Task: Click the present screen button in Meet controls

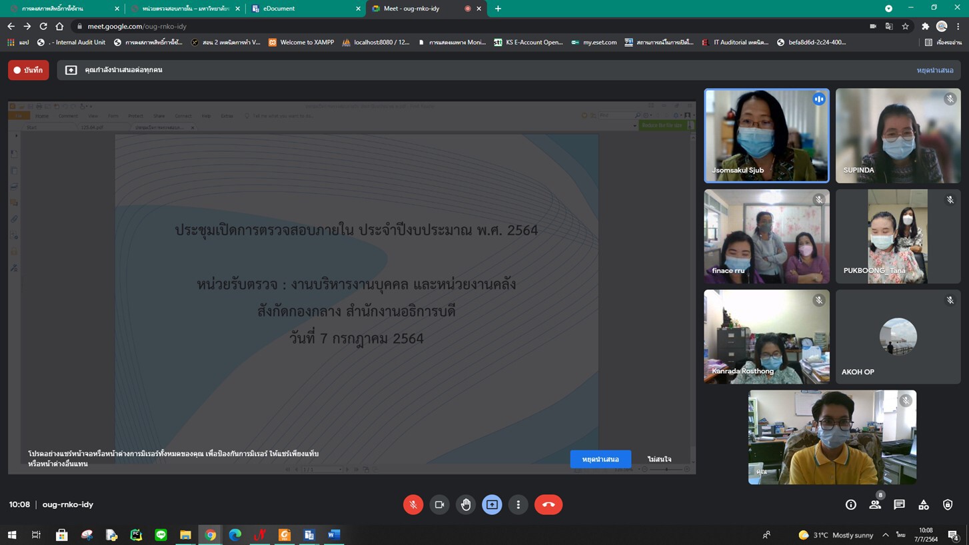Action: pyautogui.click(x=492, y=504)
